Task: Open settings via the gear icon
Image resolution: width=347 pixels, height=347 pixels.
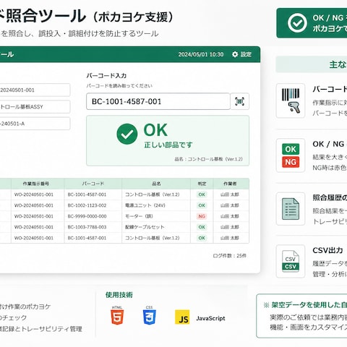Action: (x=235, y=54)
